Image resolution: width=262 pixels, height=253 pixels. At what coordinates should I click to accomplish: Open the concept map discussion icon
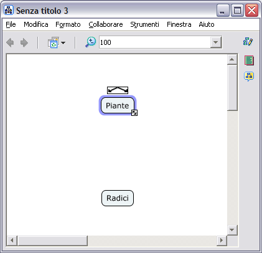point(249,77)
